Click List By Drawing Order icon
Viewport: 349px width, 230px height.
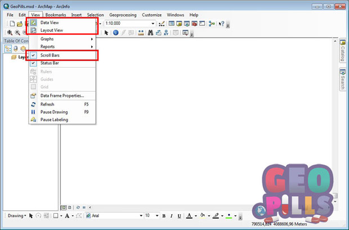8,48
